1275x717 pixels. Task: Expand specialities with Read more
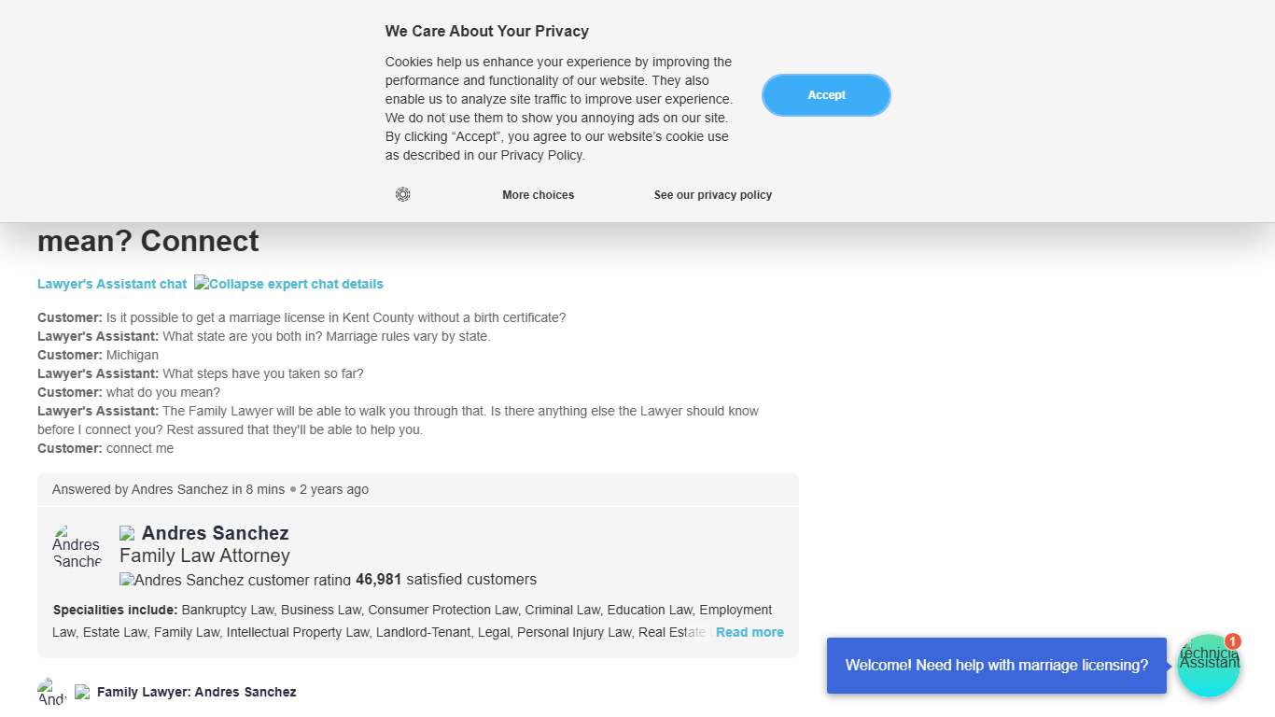750,632
